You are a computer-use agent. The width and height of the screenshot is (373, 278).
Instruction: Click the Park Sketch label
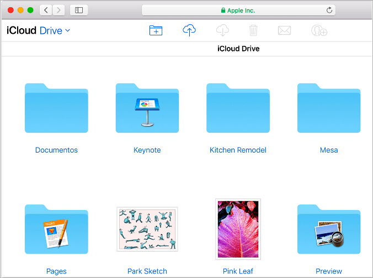147,271
